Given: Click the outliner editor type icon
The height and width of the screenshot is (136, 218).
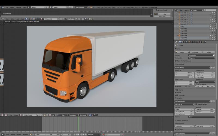Looking at the screenshot, I should pyautogui.click(x=176, y=10).
